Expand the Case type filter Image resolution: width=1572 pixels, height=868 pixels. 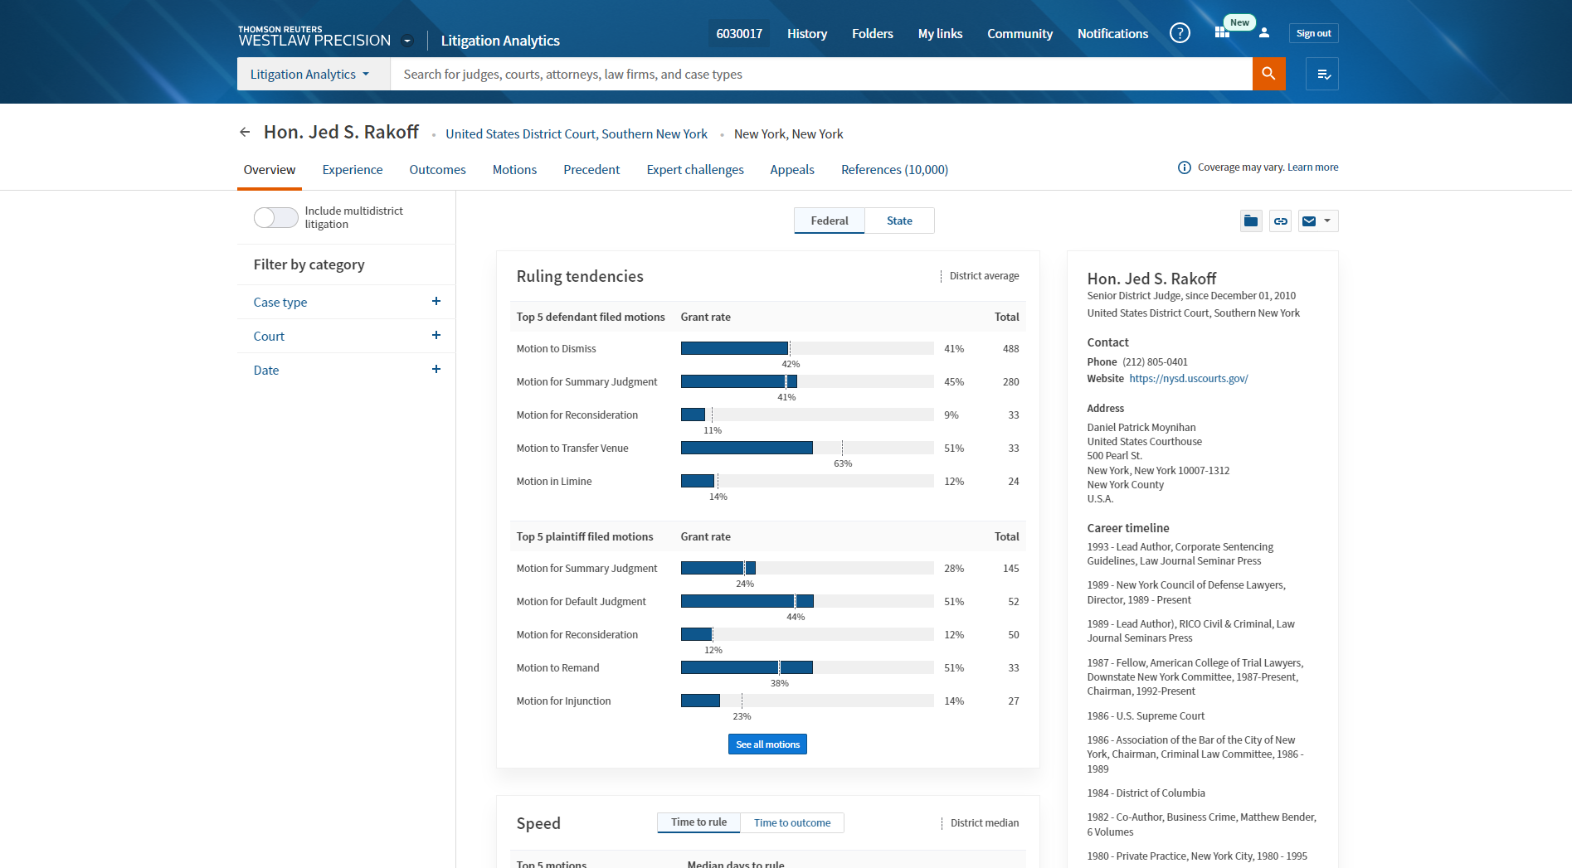436,302
